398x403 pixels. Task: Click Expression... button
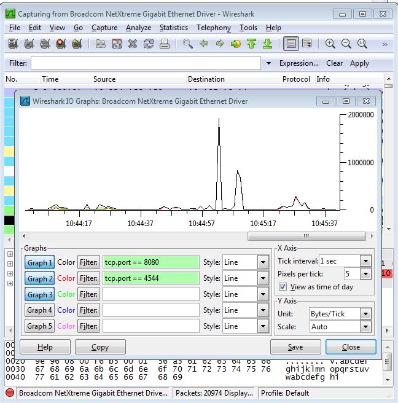[x=299, y=63]
